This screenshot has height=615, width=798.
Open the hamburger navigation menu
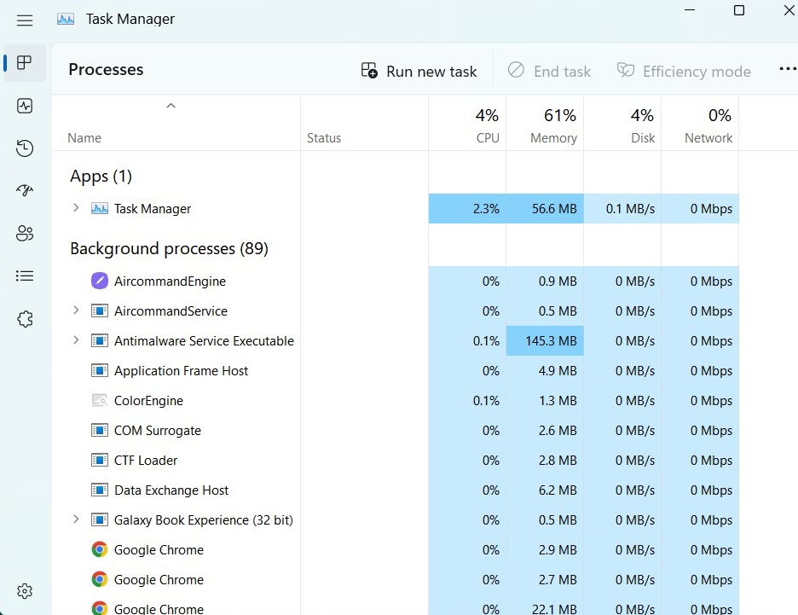click(x=25, y=20)
